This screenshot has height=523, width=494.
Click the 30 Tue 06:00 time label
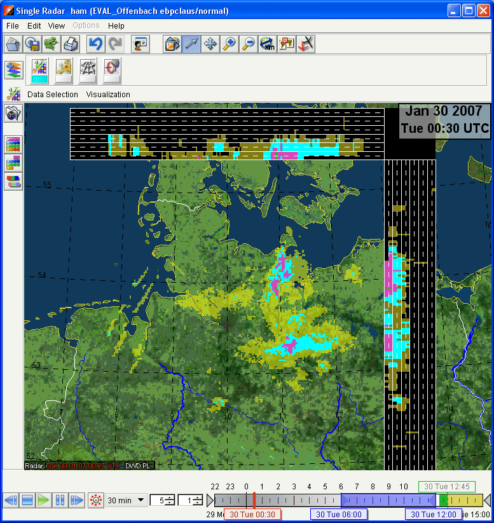[339, 514]
